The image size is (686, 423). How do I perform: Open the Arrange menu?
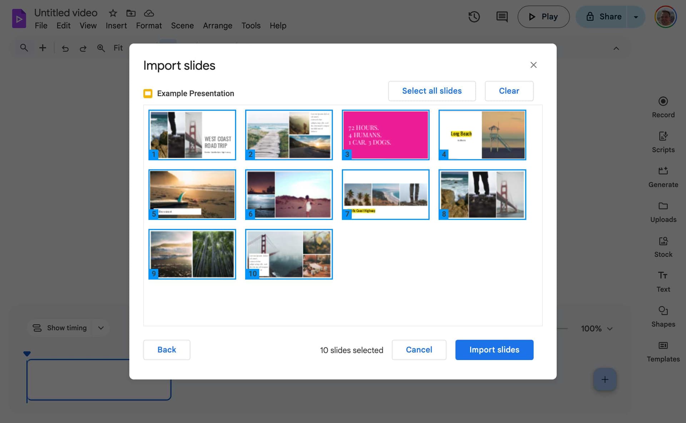217,26
